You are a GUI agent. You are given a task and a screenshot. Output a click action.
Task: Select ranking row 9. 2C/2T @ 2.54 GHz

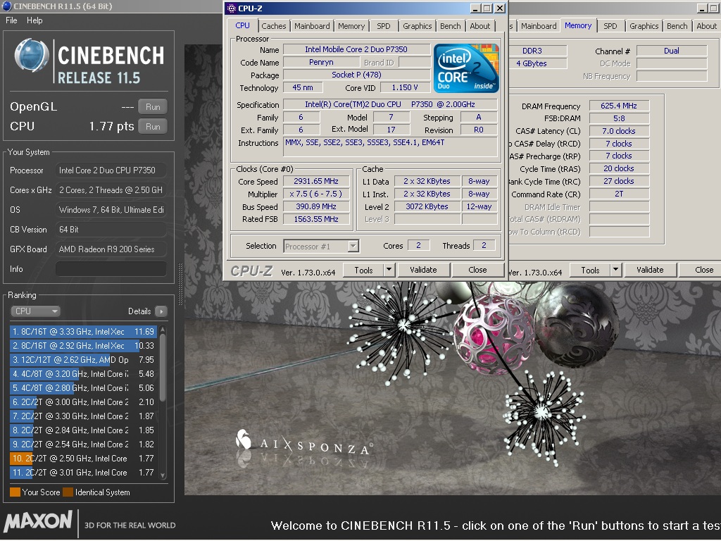click(83, 444)
